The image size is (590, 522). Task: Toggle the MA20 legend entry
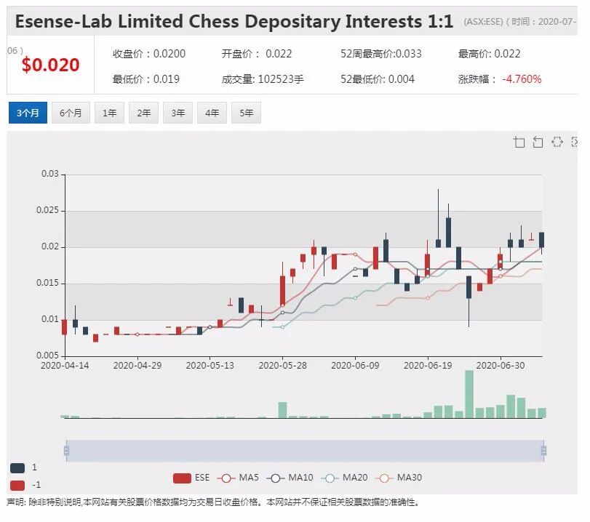pos(344,478)
